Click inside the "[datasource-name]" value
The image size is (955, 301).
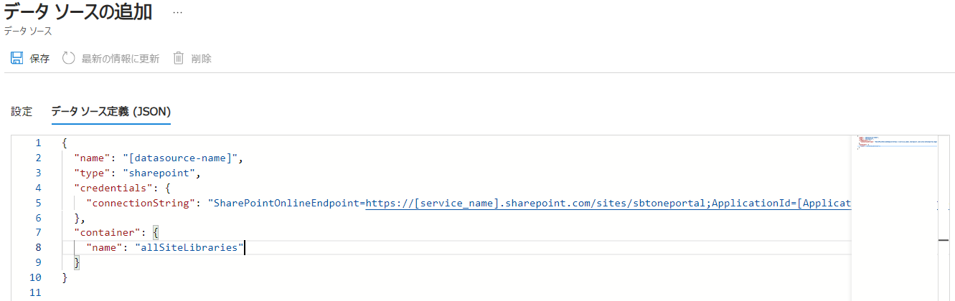pyautogui.click(x=182, y=158)
